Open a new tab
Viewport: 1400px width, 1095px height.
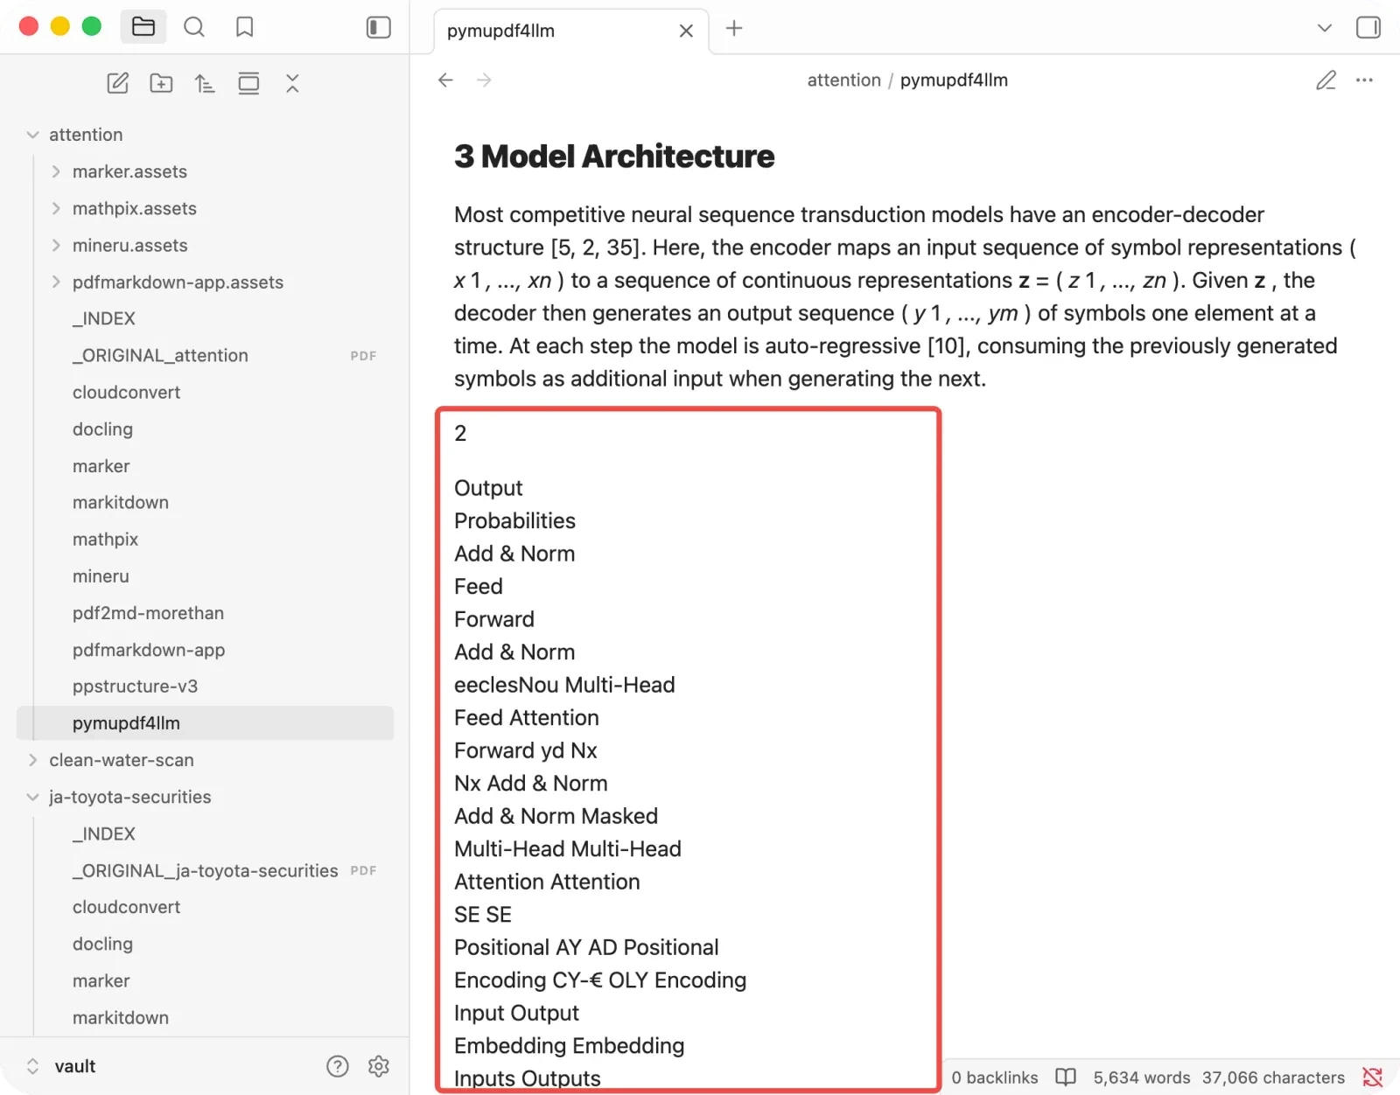(734, 28)
